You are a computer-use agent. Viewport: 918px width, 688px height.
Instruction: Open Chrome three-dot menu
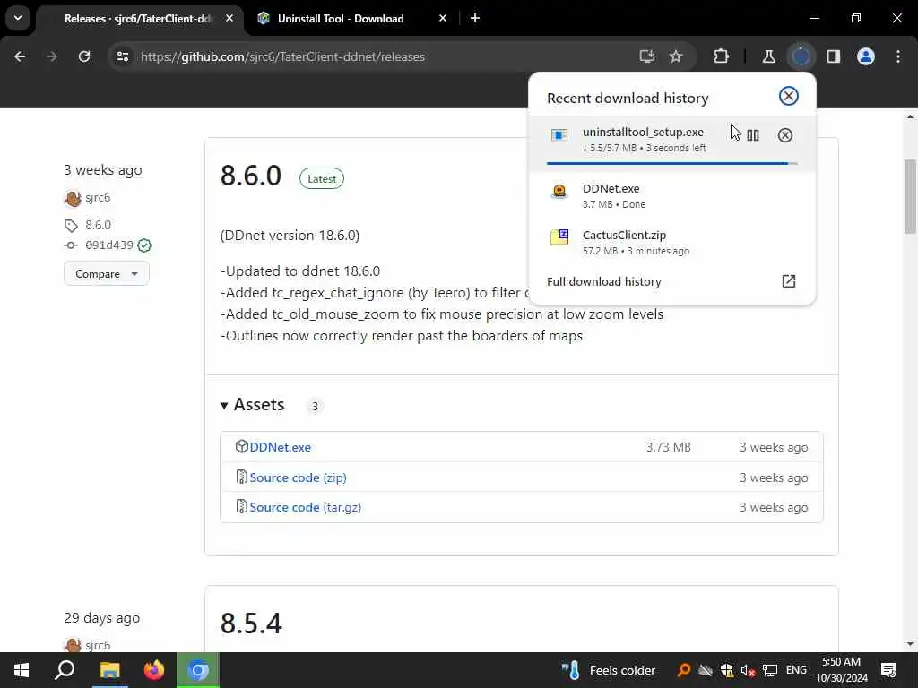pos(898,56)
